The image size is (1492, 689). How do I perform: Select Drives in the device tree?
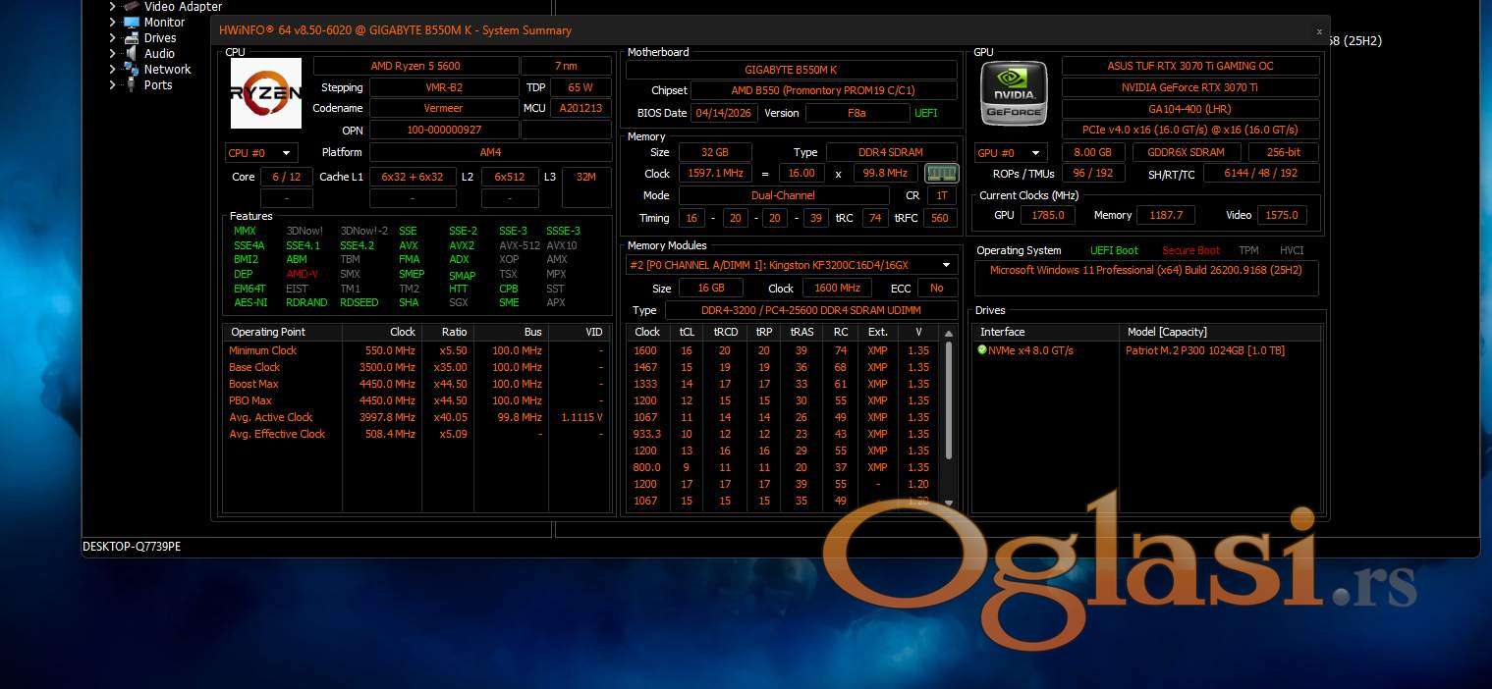click(x=160, y=37)
